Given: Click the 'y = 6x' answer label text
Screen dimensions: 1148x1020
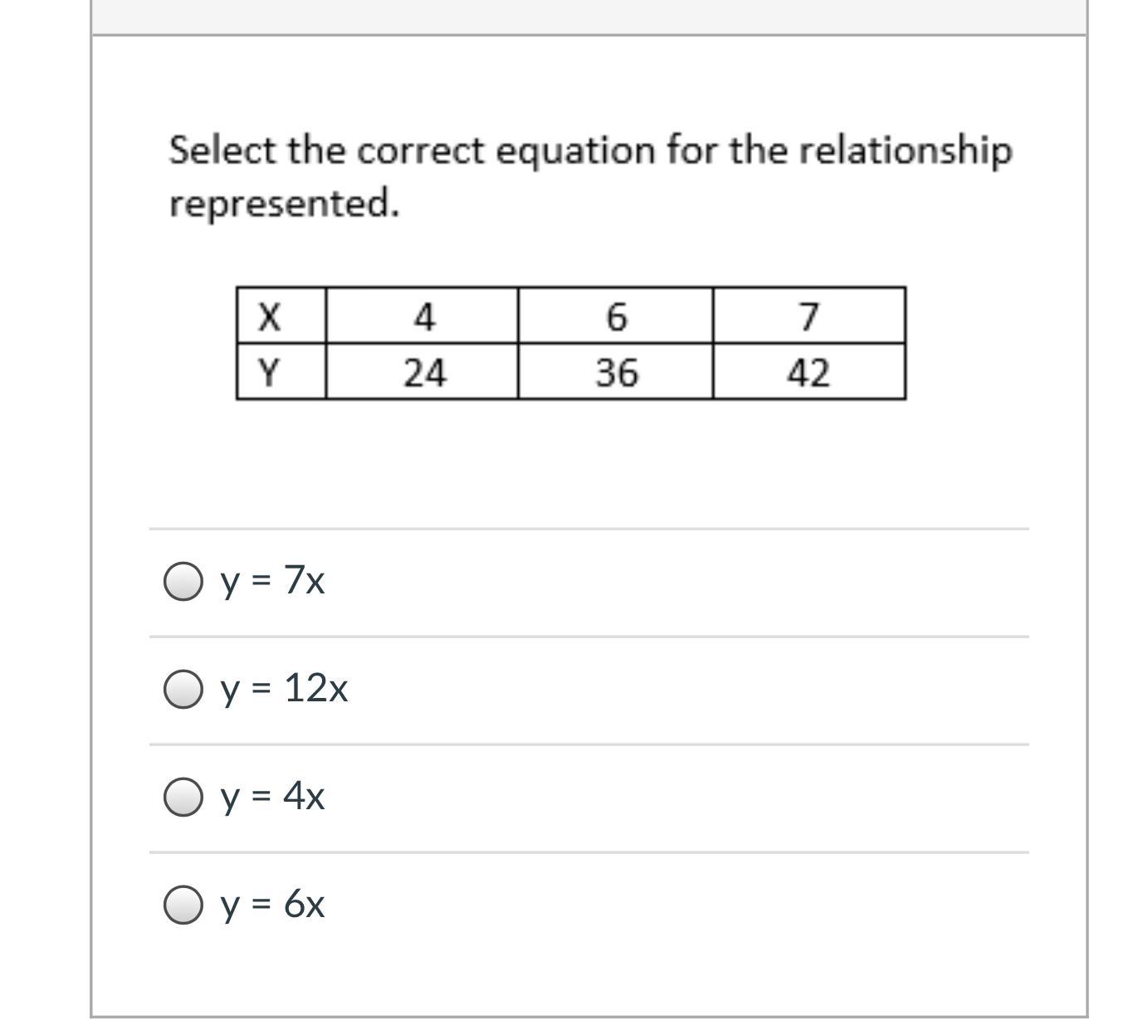Looking at the screenshot, I should 273,903.
